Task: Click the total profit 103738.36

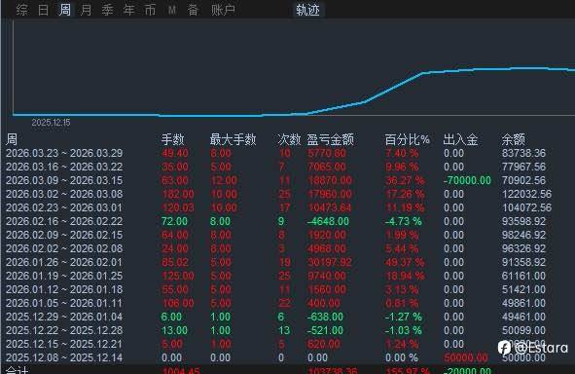Action: click(333, 370)
